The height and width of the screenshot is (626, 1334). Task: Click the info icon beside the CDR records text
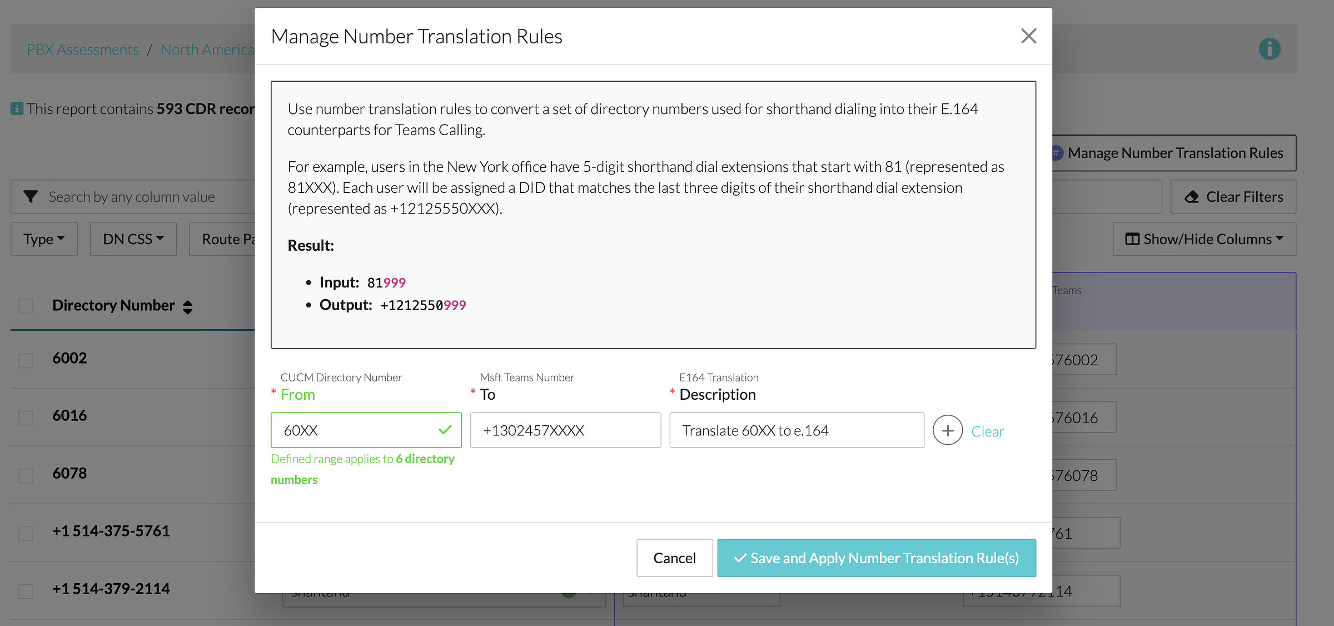(17, 108)
